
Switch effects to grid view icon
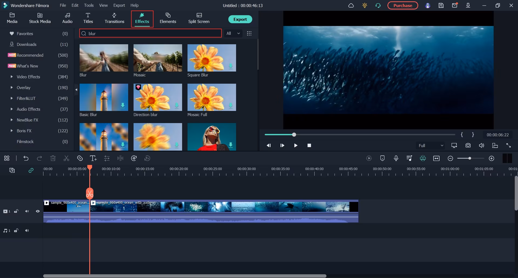click(249, 33)
